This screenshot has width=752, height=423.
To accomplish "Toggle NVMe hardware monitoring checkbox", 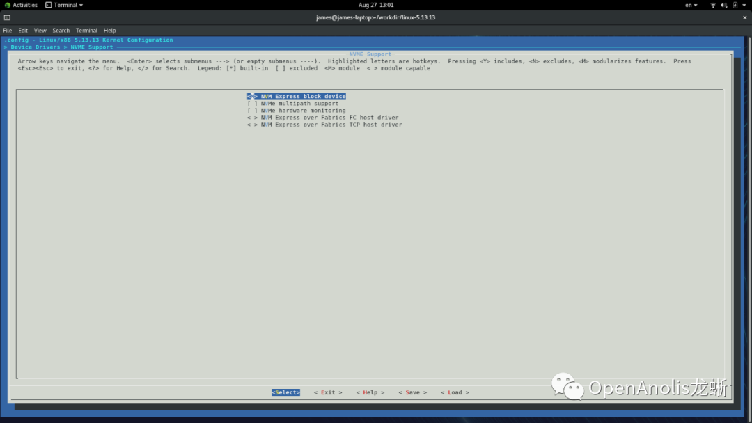I will [x=297, y=111].
